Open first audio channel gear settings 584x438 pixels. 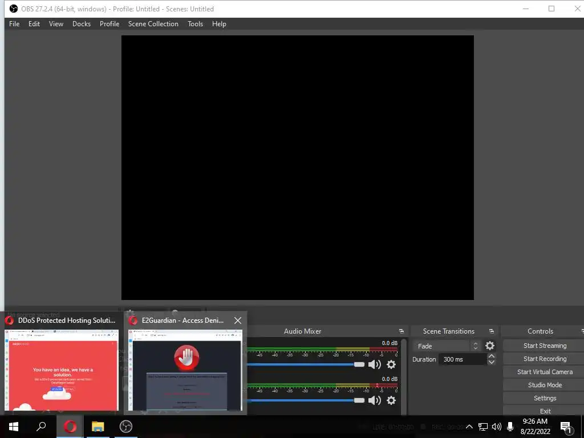click(391, 364)
